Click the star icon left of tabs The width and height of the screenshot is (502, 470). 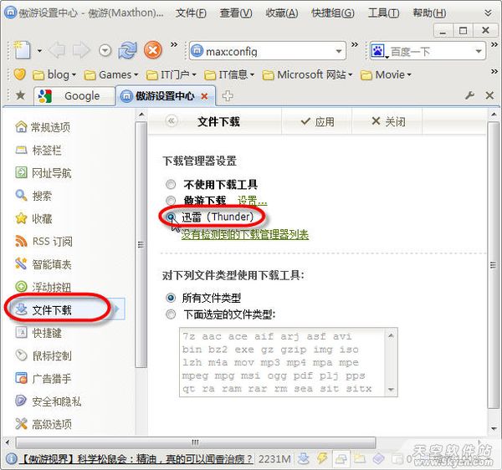click(20, 95)
